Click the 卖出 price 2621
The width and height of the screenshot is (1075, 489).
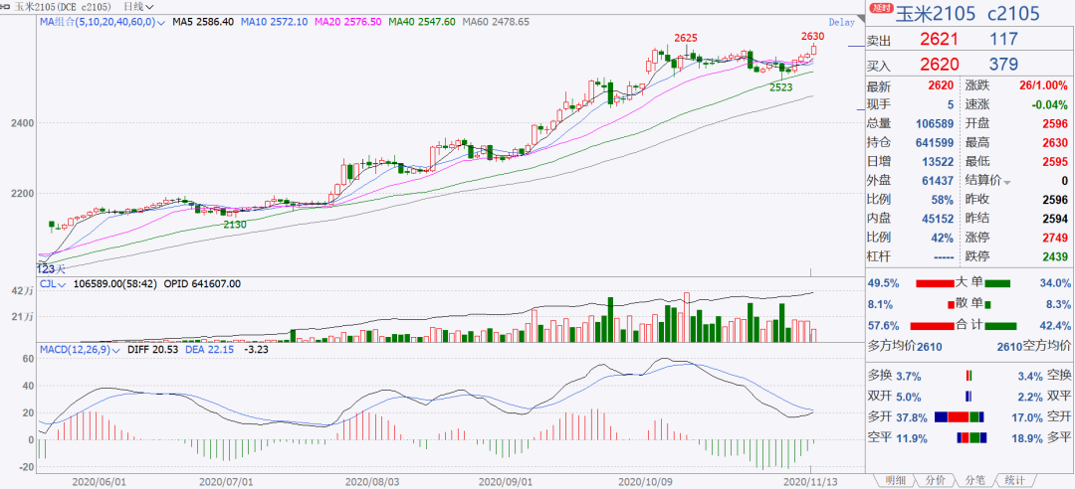(x=939, y=40)
